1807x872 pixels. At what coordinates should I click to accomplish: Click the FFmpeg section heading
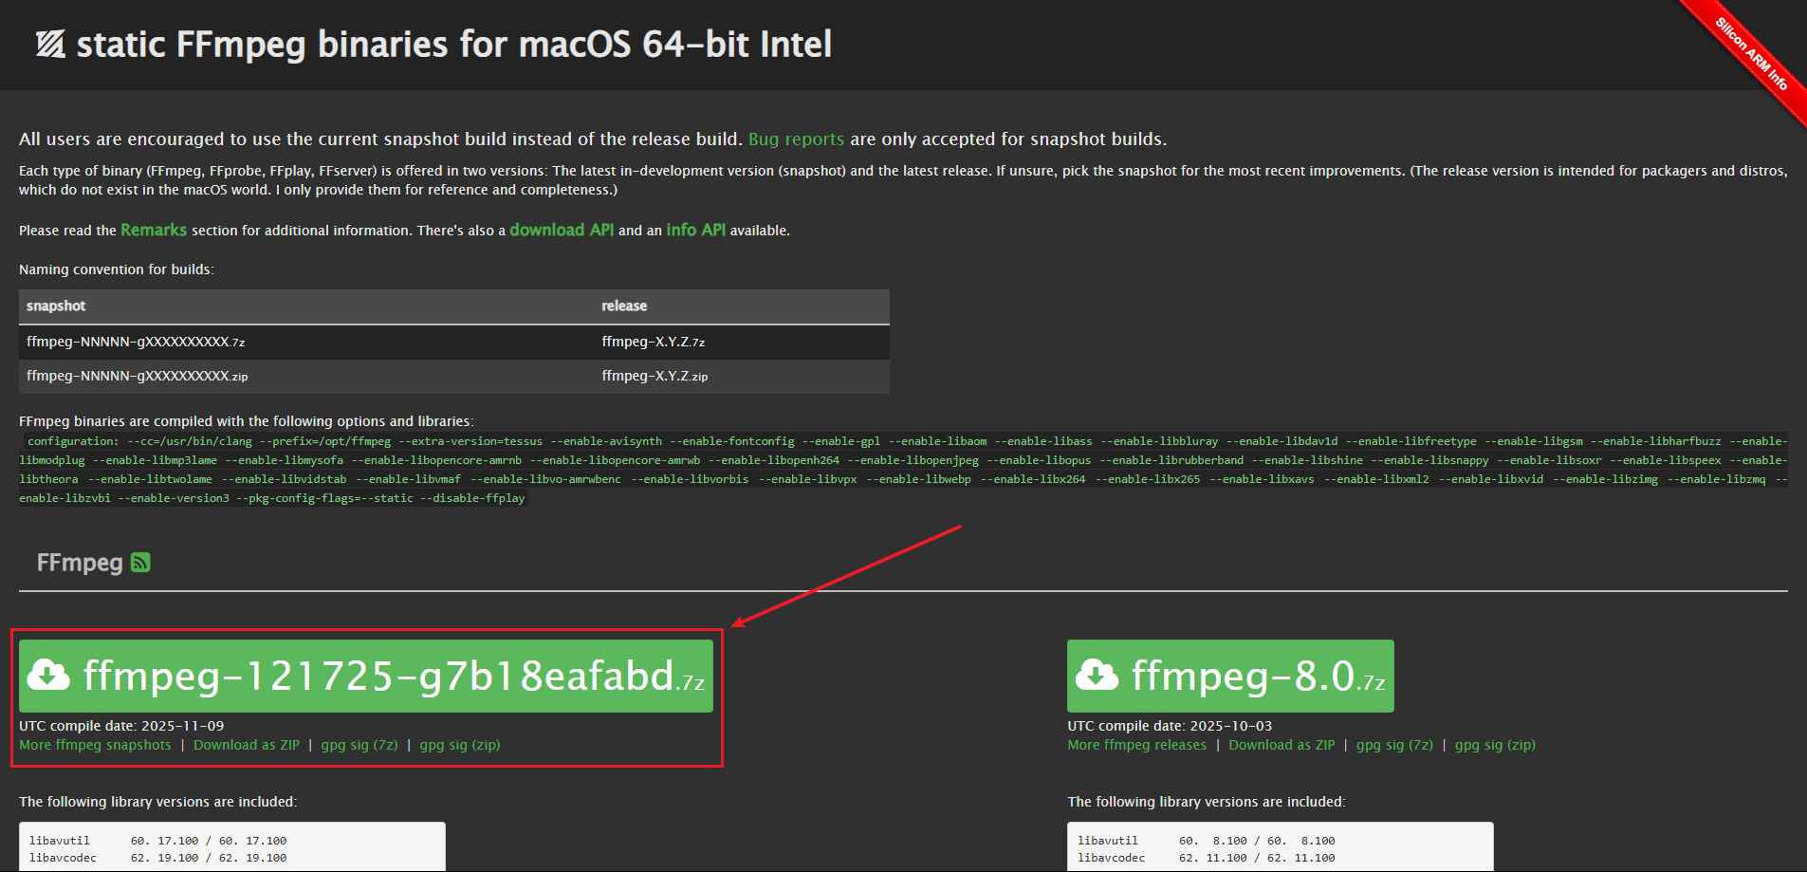click(x=80, y=563)
